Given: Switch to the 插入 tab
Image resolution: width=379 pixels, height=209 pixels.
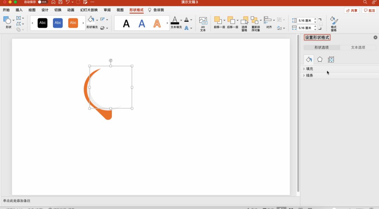Looking at the screenshot, I should 19,10.
